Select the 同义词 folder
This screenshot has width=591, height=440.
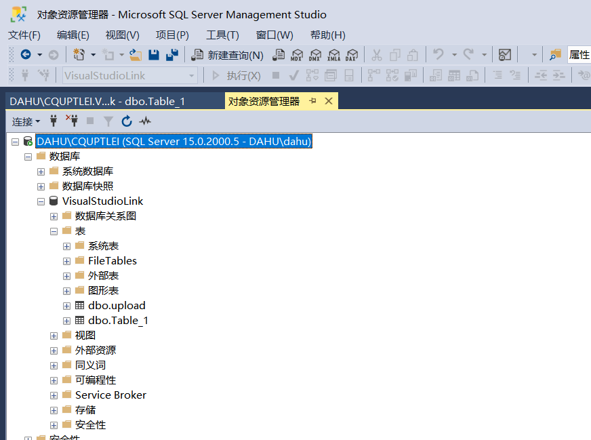coord(90,365)
